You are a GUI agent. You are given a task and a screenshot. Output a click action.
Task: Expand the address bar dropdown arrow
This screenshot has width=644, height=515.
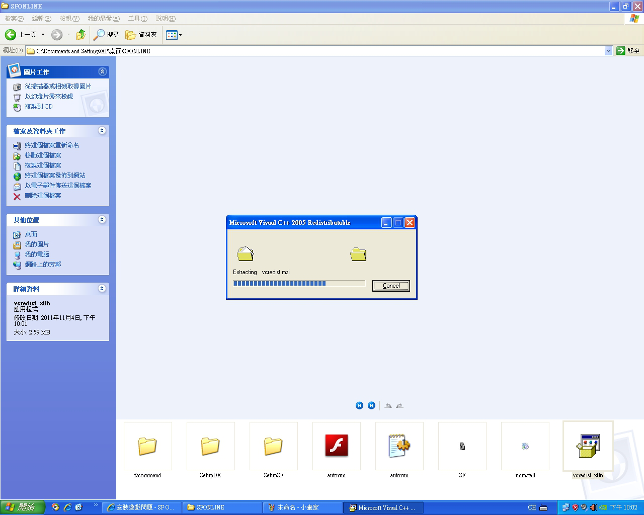608,51
